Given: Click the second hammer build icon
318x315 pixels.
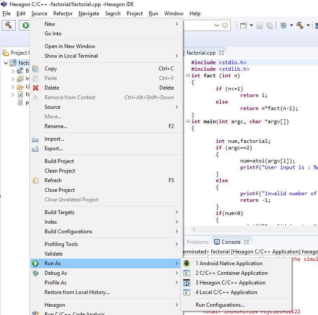Looking at the screenshot, I should pos(300,25).
